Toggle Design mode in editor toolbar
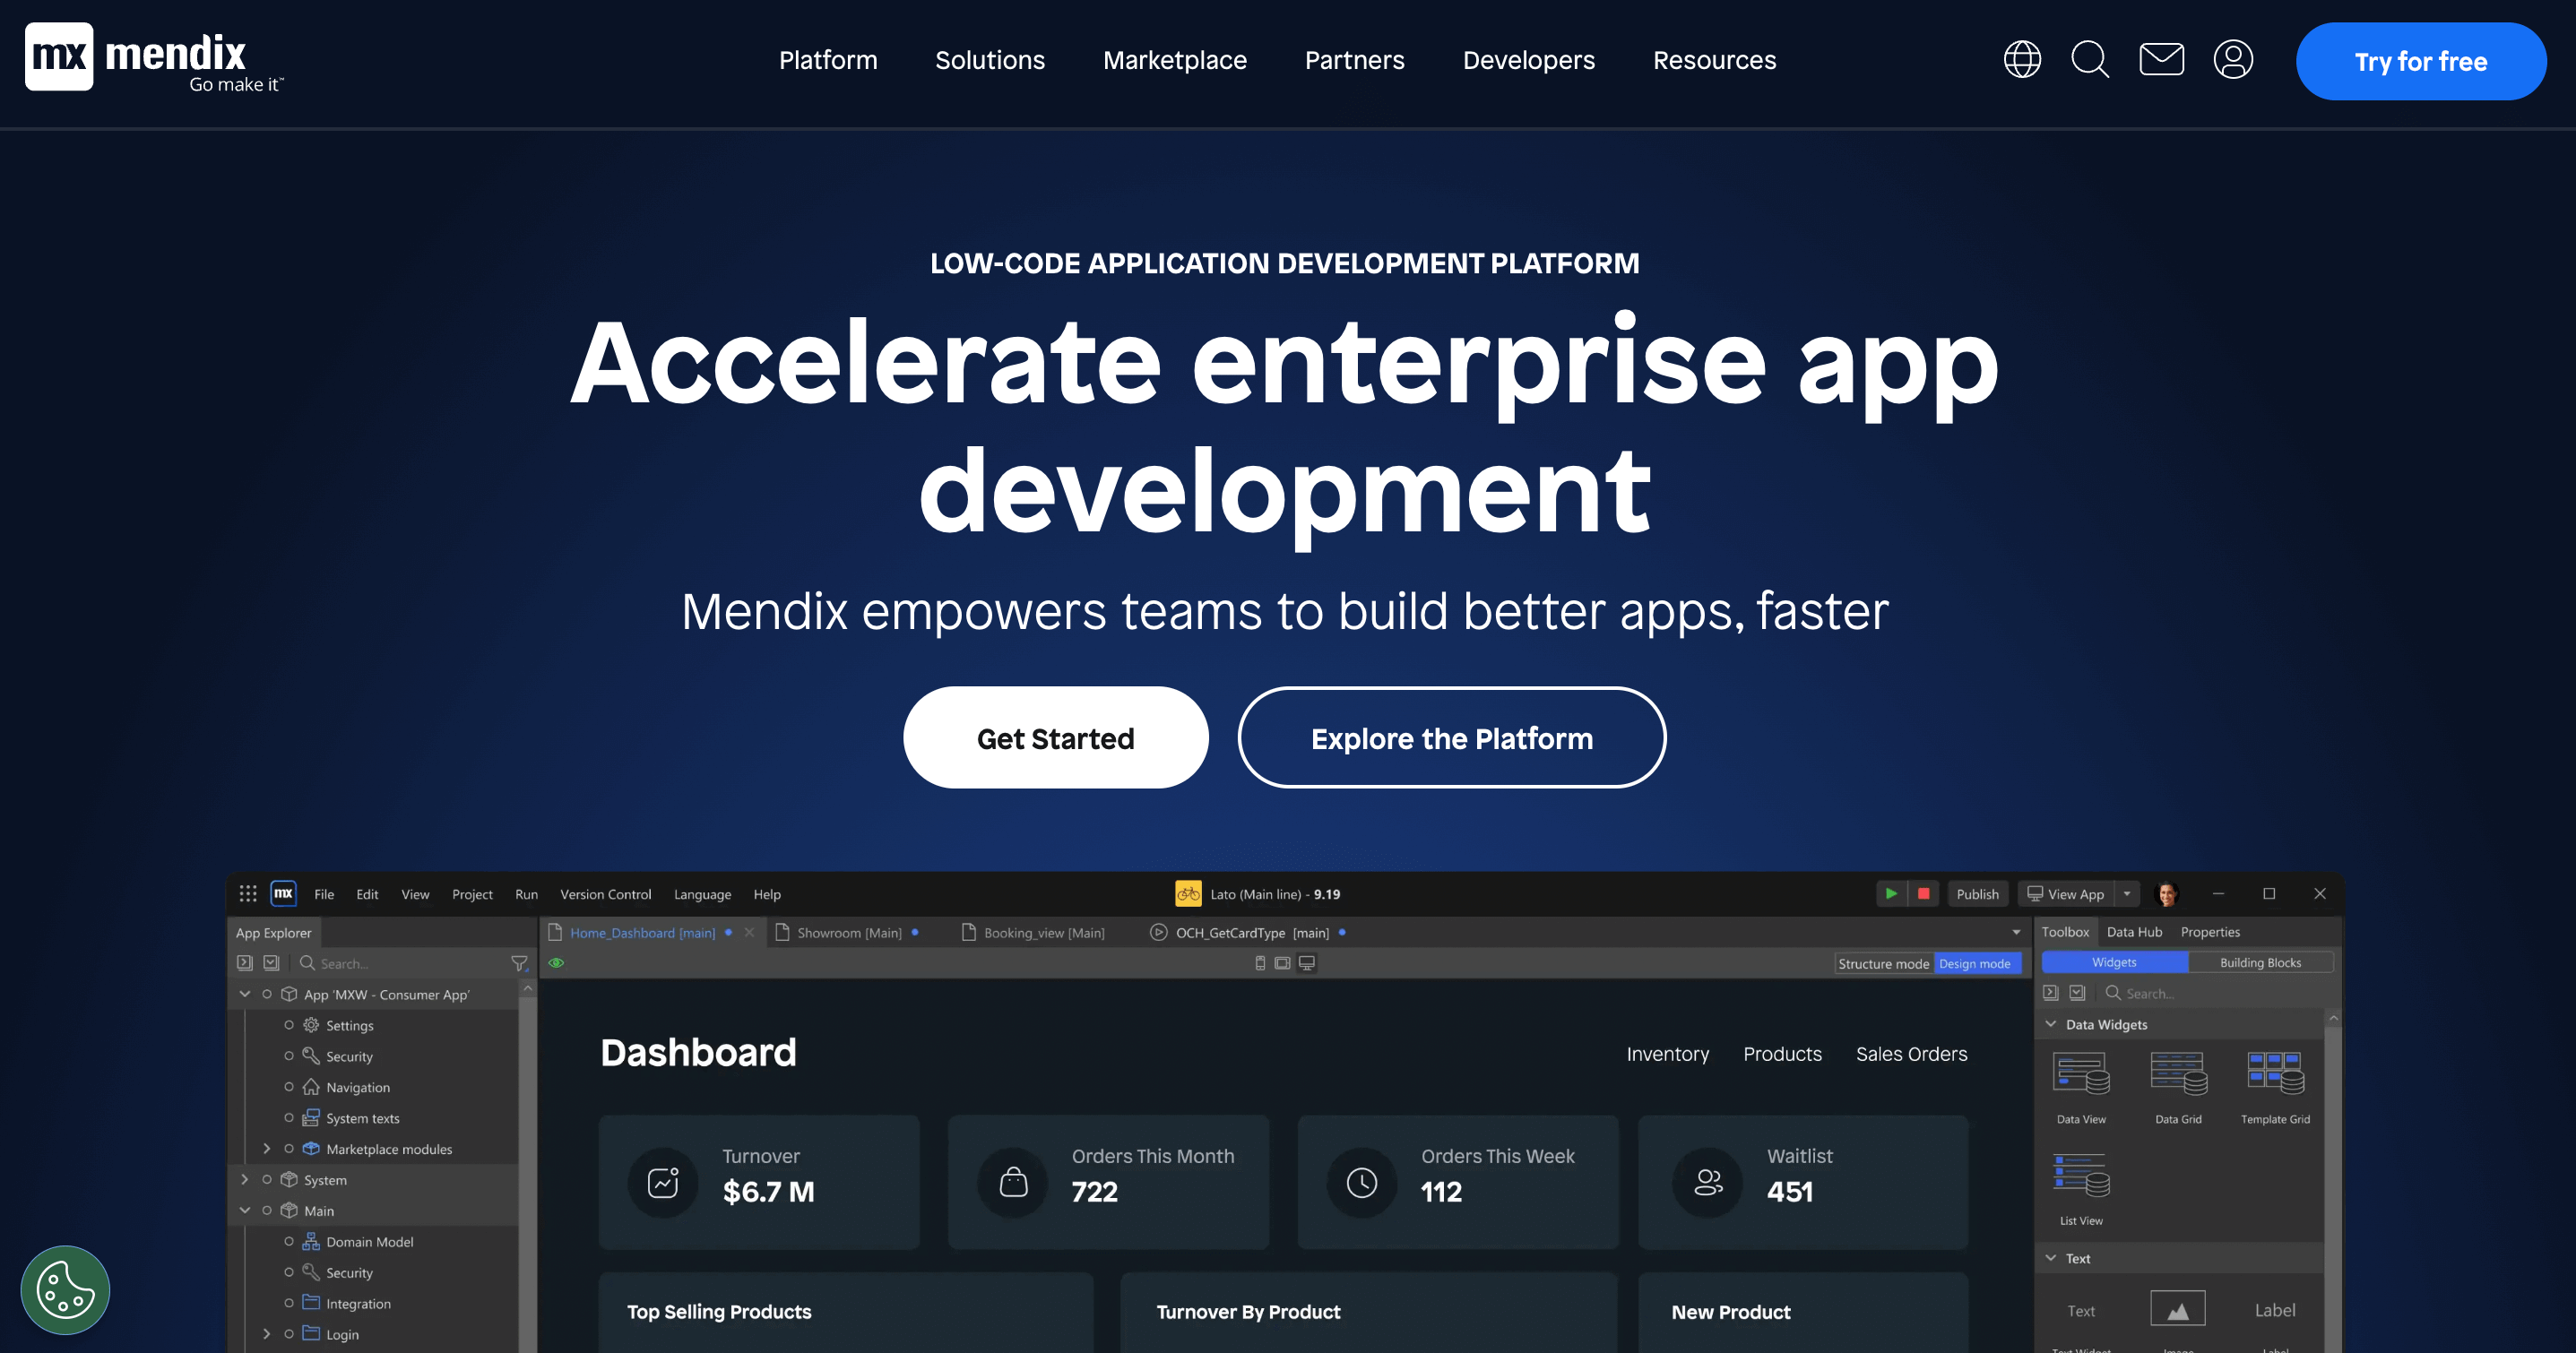The image size is (2576, 1353). (1975, 962)
